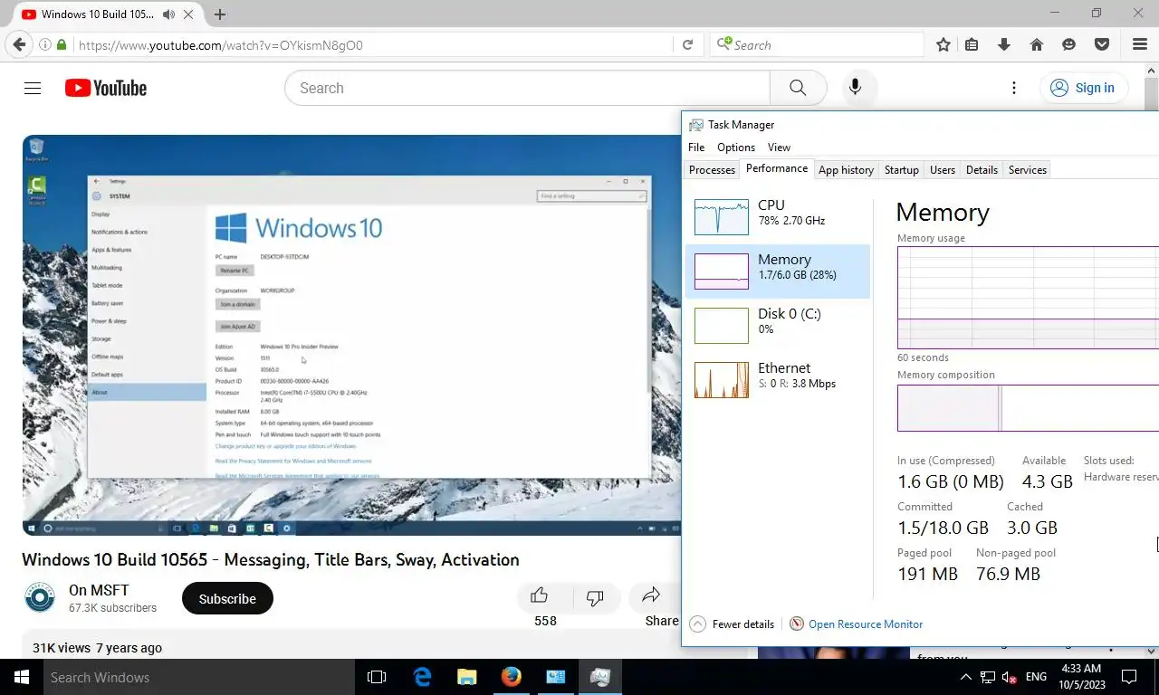
Task: Click the browser back arrow button
Action: click(19, 44)
